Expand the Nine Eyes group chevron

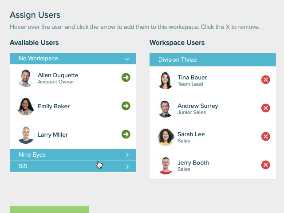pyautogui.click(x=127, y=155)
